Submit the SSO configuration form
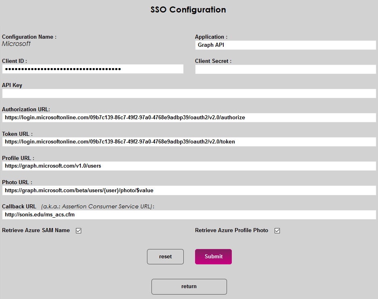The height and width of the screenshot is (299, 378). coord(213,257)
